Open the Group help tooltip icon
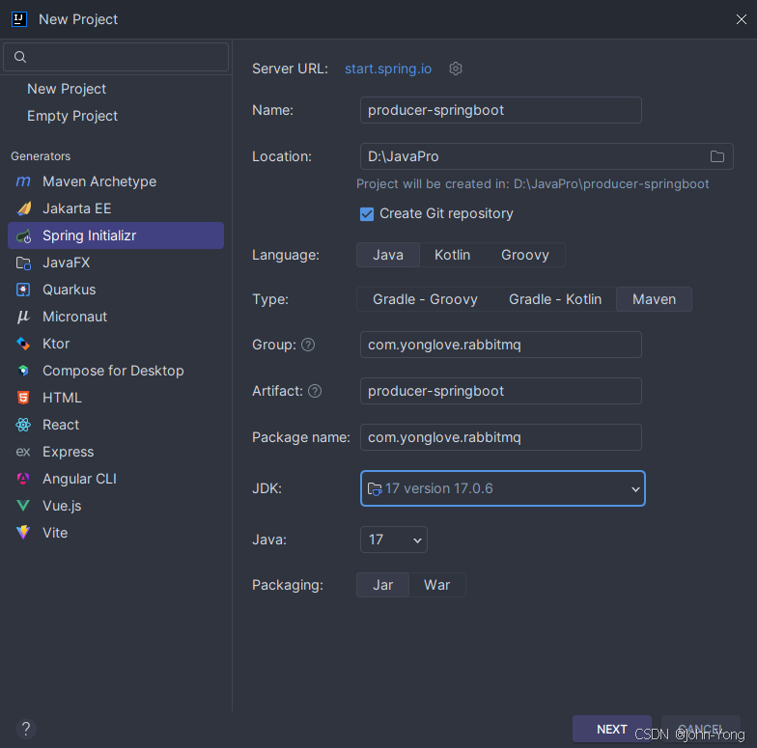Screen dimensions: 757x748 [x=308, y=345]
